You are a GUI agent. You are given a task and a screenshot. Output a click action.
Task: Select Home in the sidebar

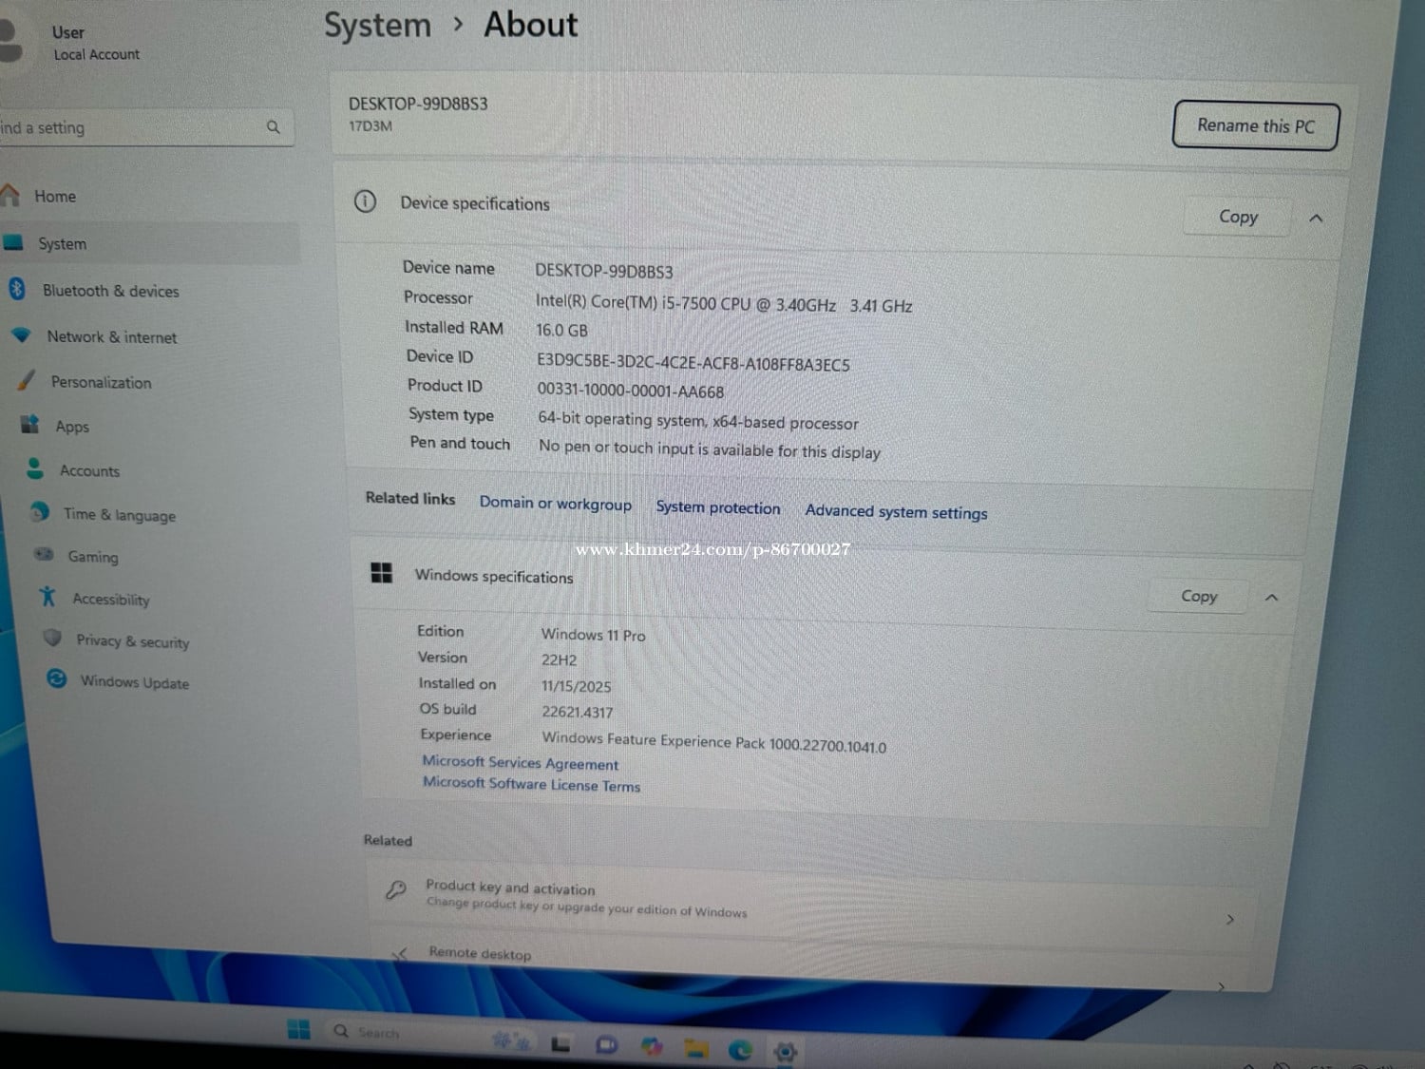pos(55,197)
